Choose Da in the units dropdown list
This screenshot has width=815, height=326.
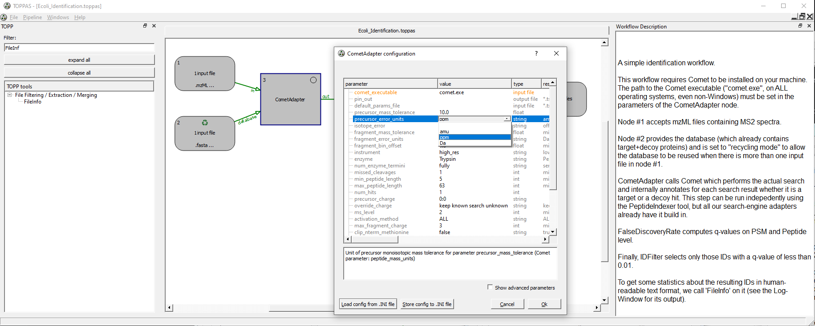tap(443, 143)
